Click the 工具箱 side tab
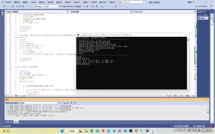This screenshot has height=134, width=215. click(x=2, y=13)
